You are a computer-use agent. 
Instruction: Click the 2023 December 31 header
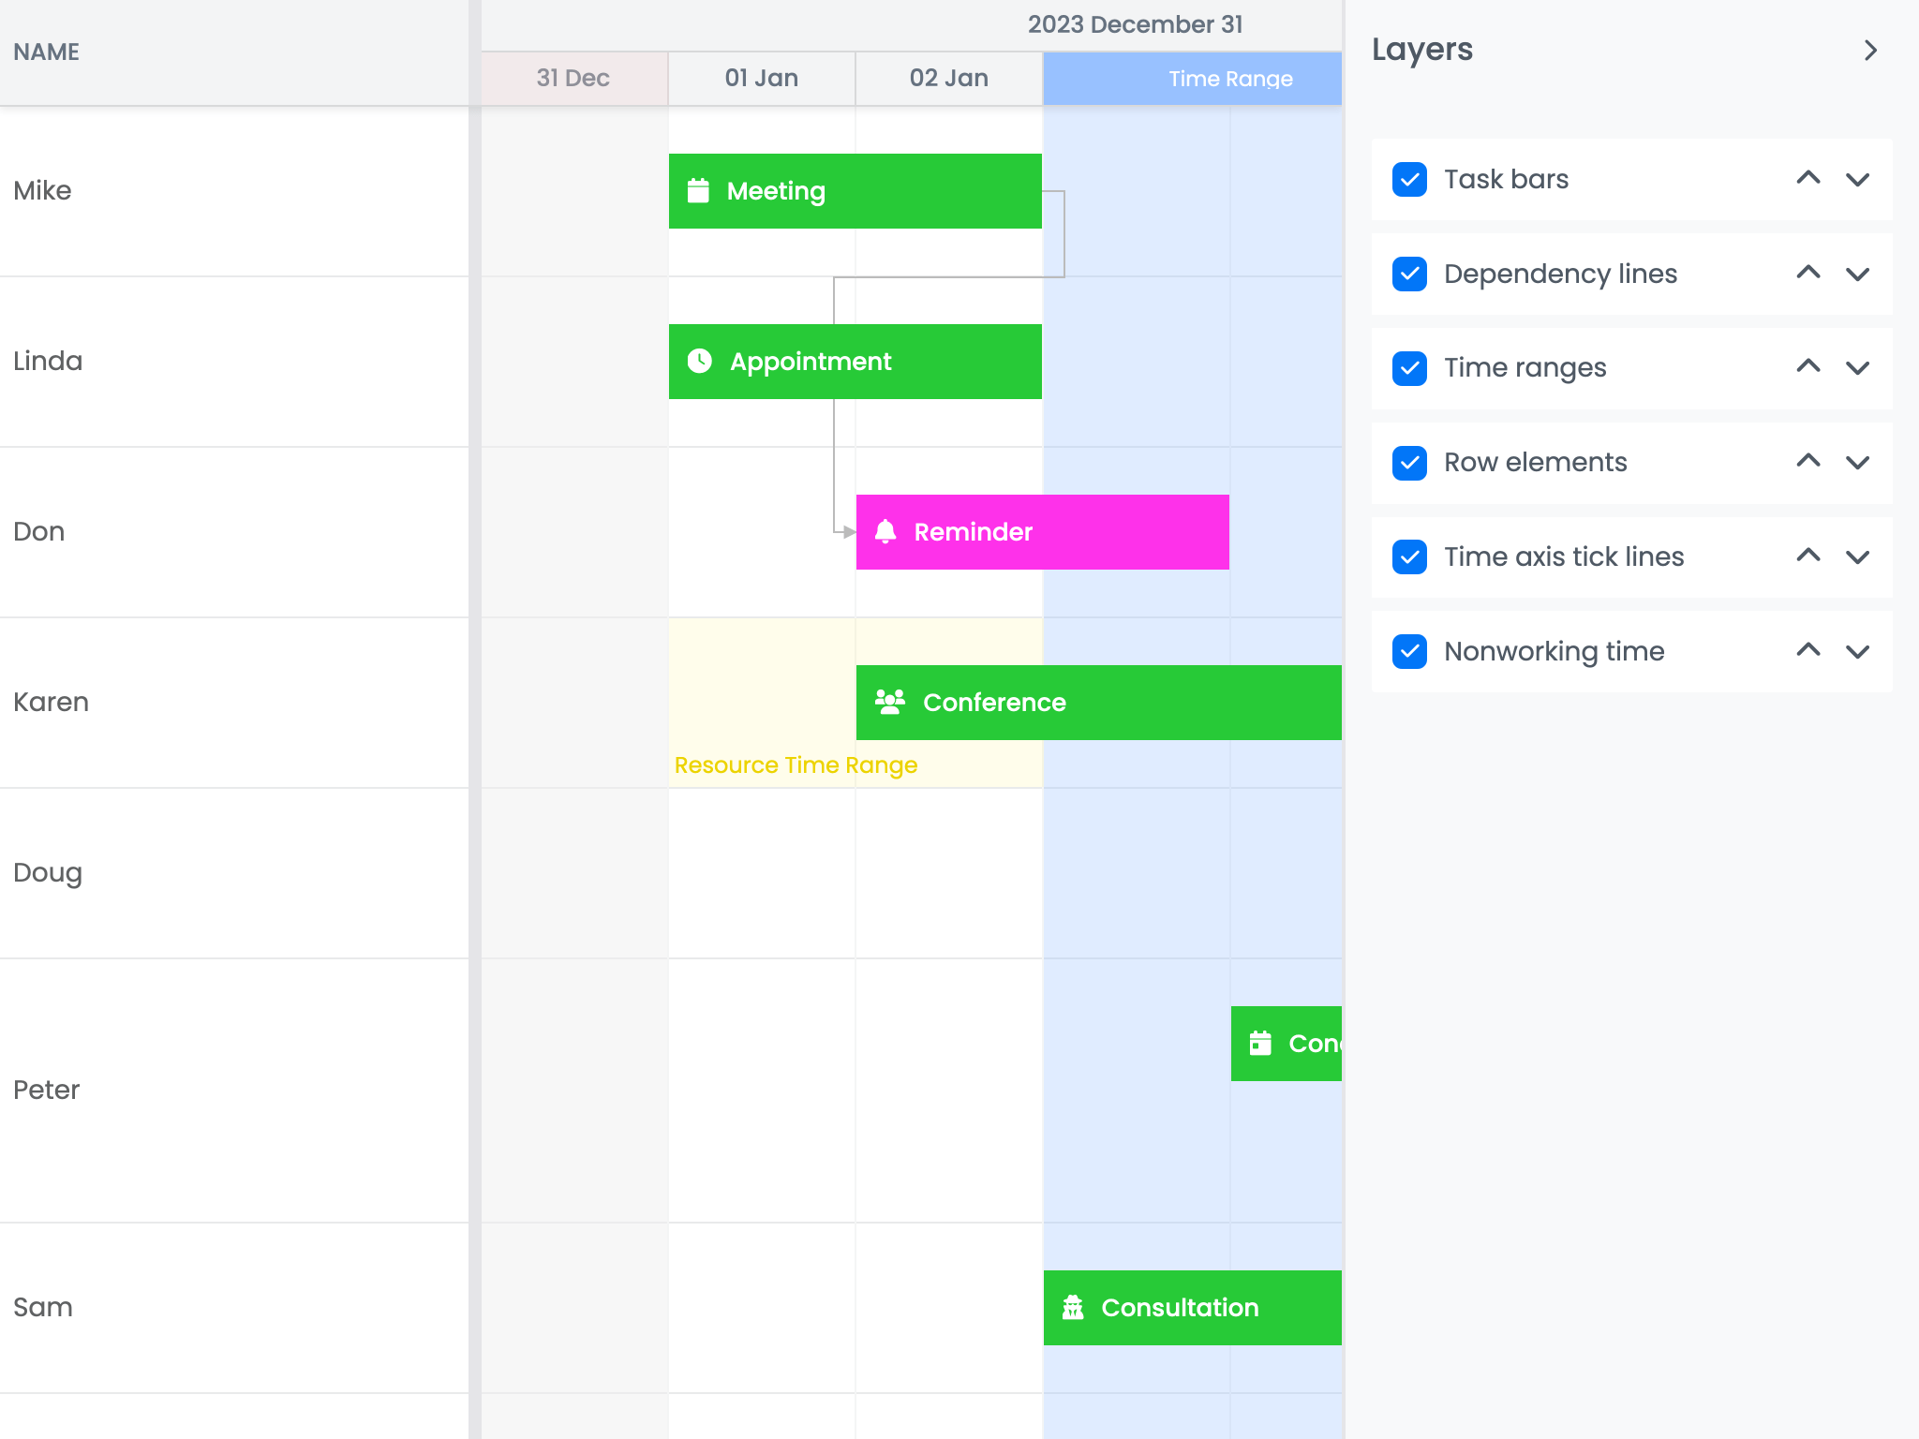click(1136, 23)
